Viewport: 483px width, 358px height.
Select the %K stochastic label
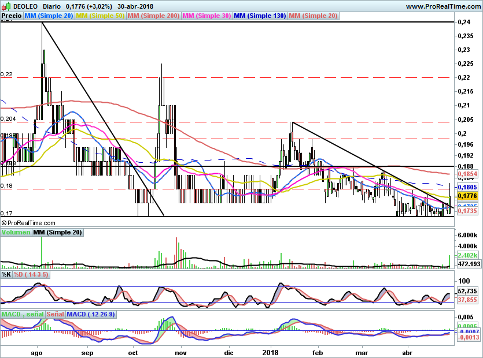coord(6,275)
